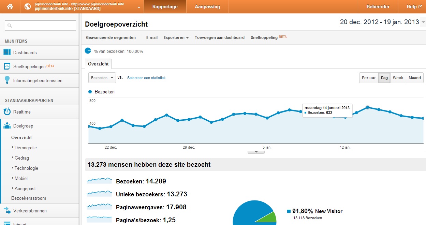The image size is (426, 225).
Task: Click in the sidebar search field
Action: pyautogui.click(x=40, y=26)
